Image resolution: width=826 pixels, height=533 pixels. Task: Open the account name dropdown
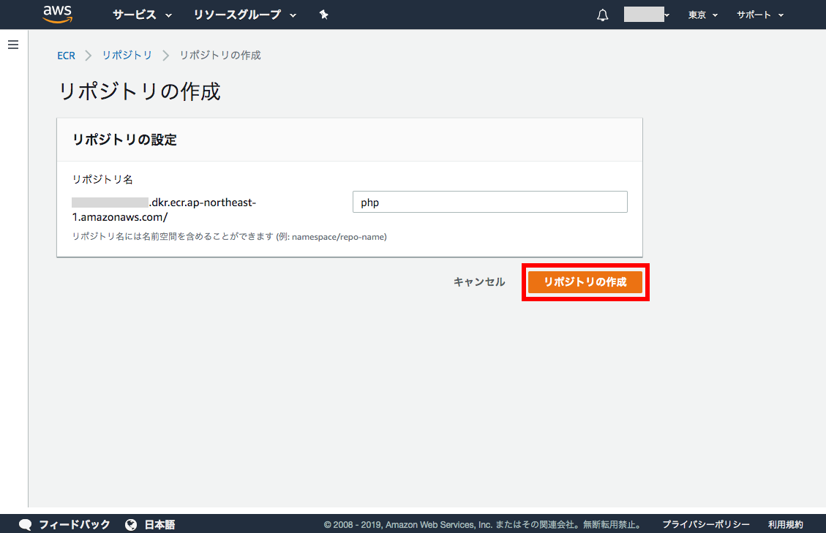tap(646, 15)
